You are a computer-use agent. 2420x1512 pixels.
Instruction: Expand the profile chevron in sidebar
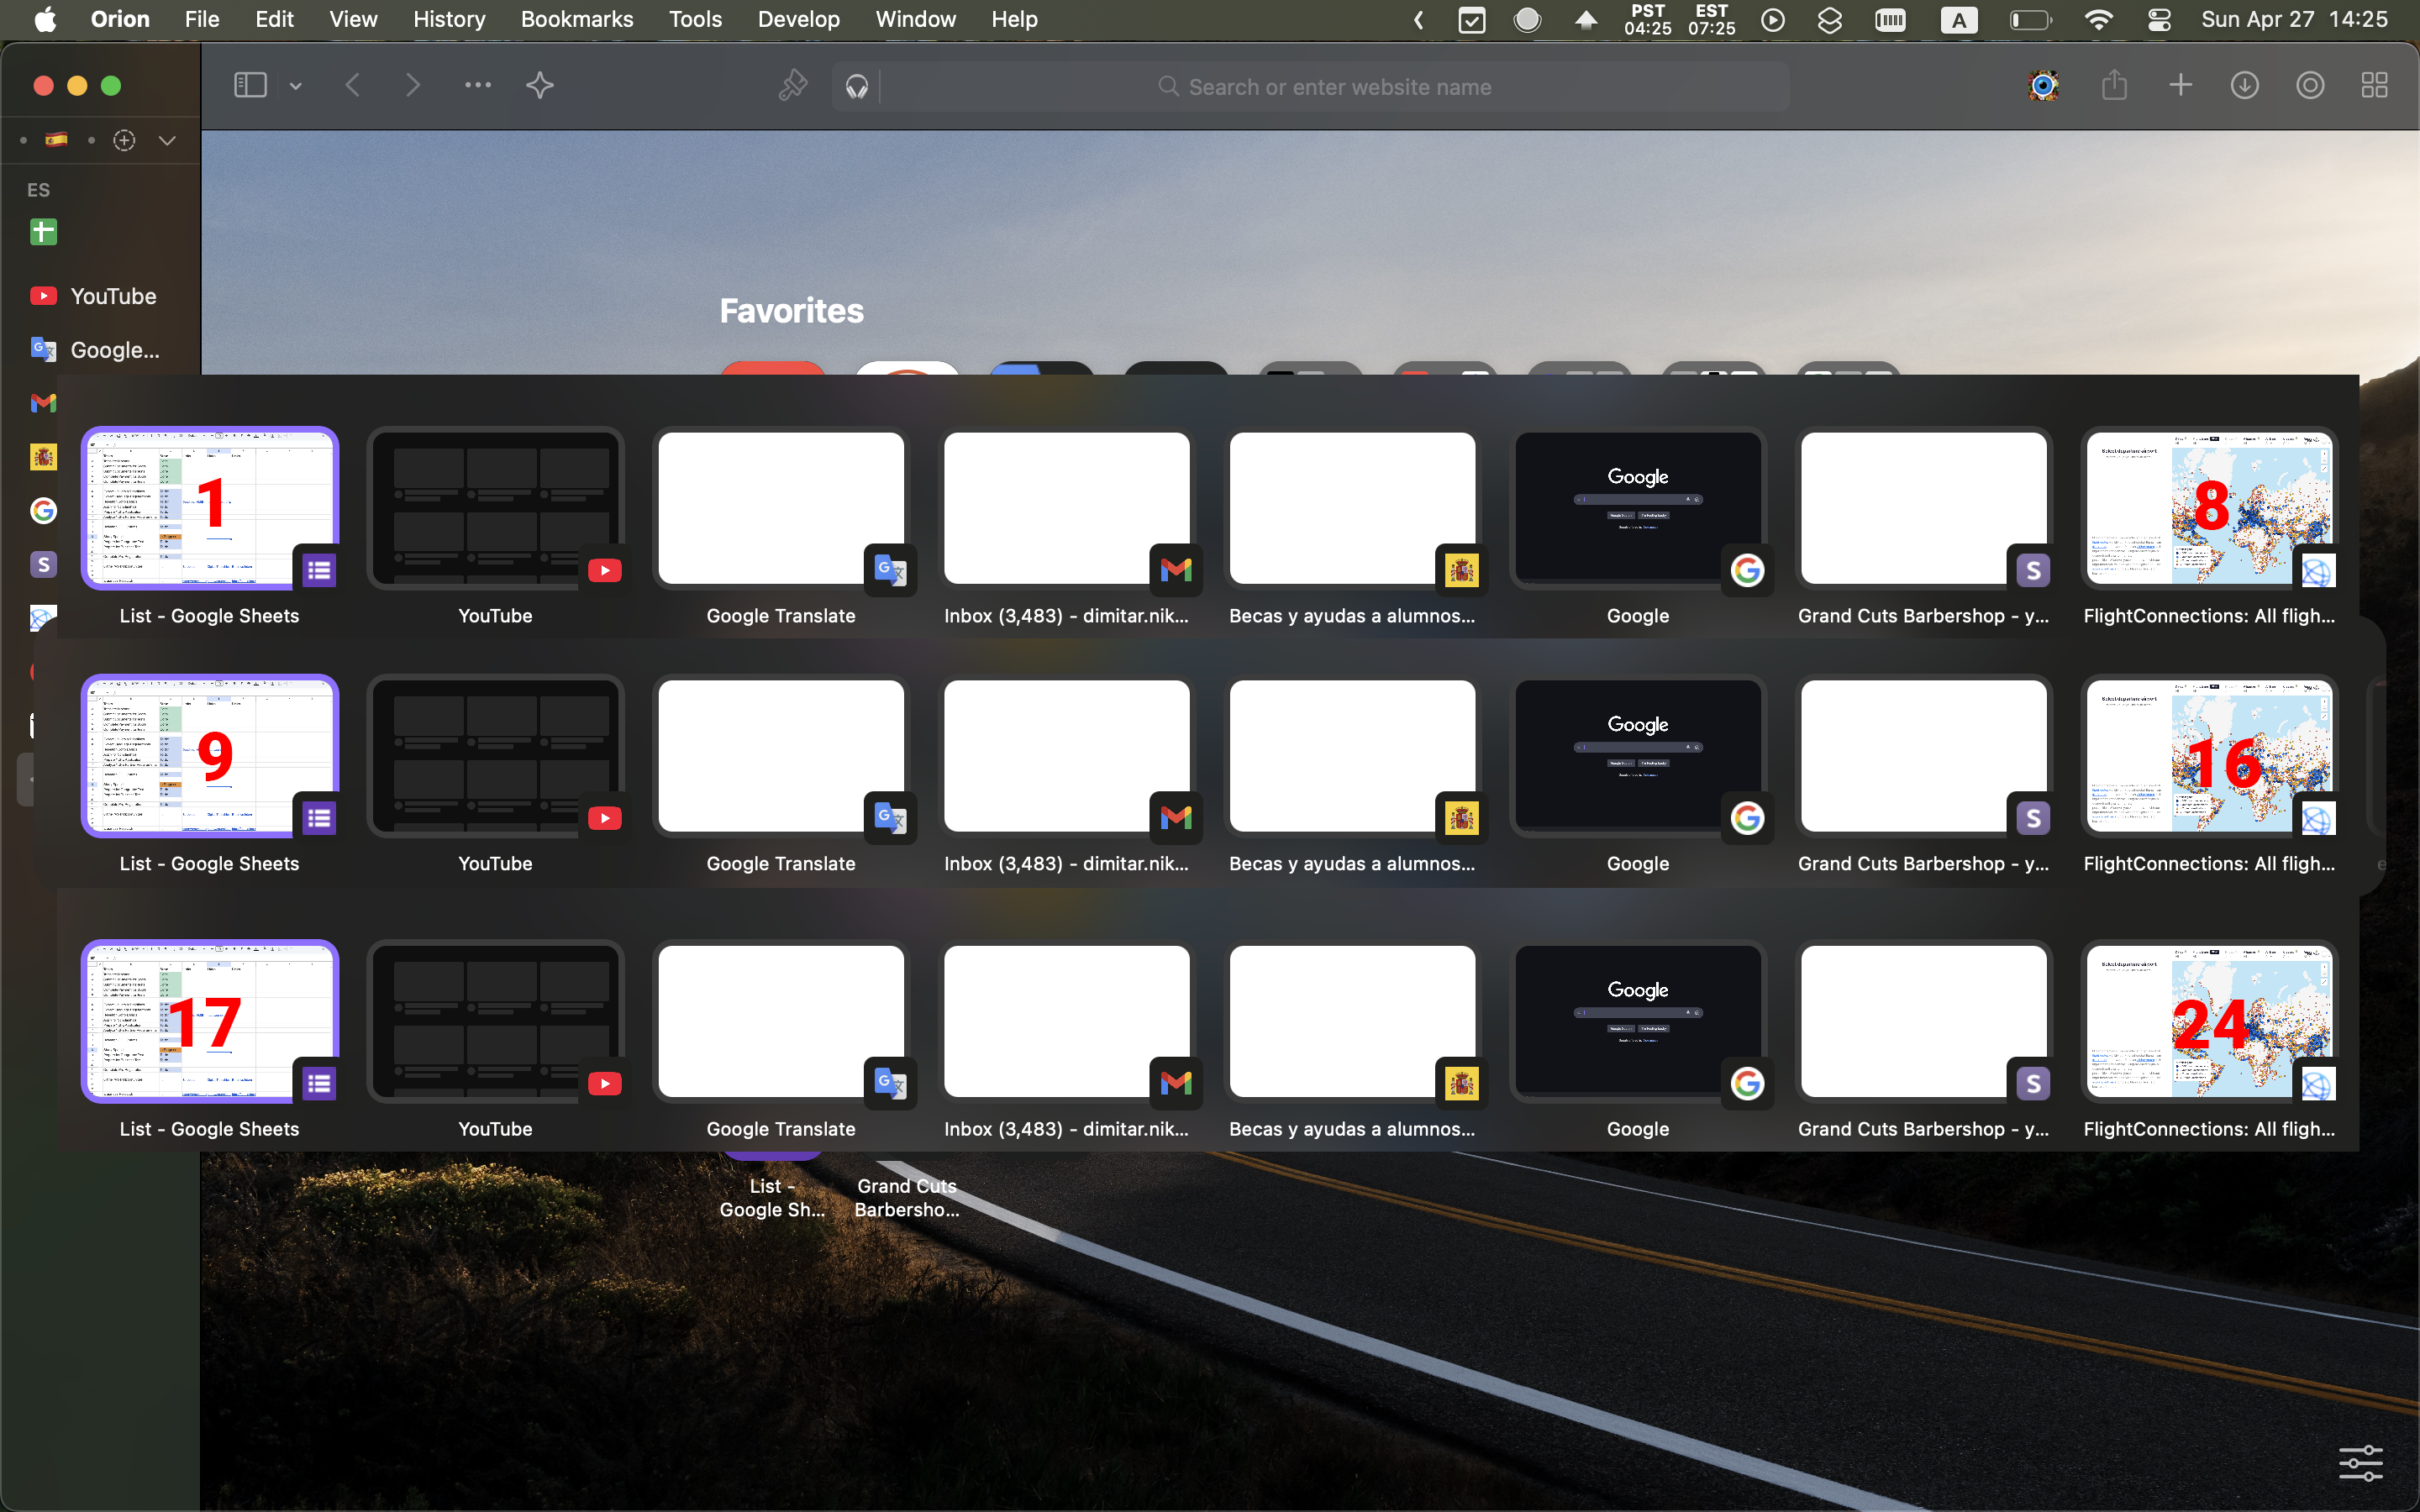click(167, 141)
